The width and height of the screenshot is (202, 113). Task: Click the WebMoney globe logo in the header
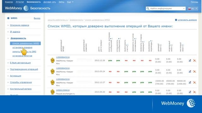coord(26,8)
